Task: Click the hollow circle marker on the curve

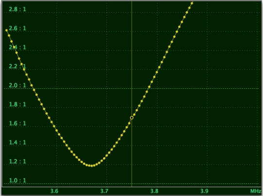Action: pos(132,118)
